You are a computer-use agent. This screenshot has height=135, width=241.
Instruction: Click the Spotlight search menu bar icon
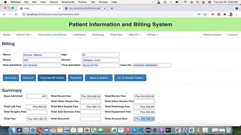[197, 2]
